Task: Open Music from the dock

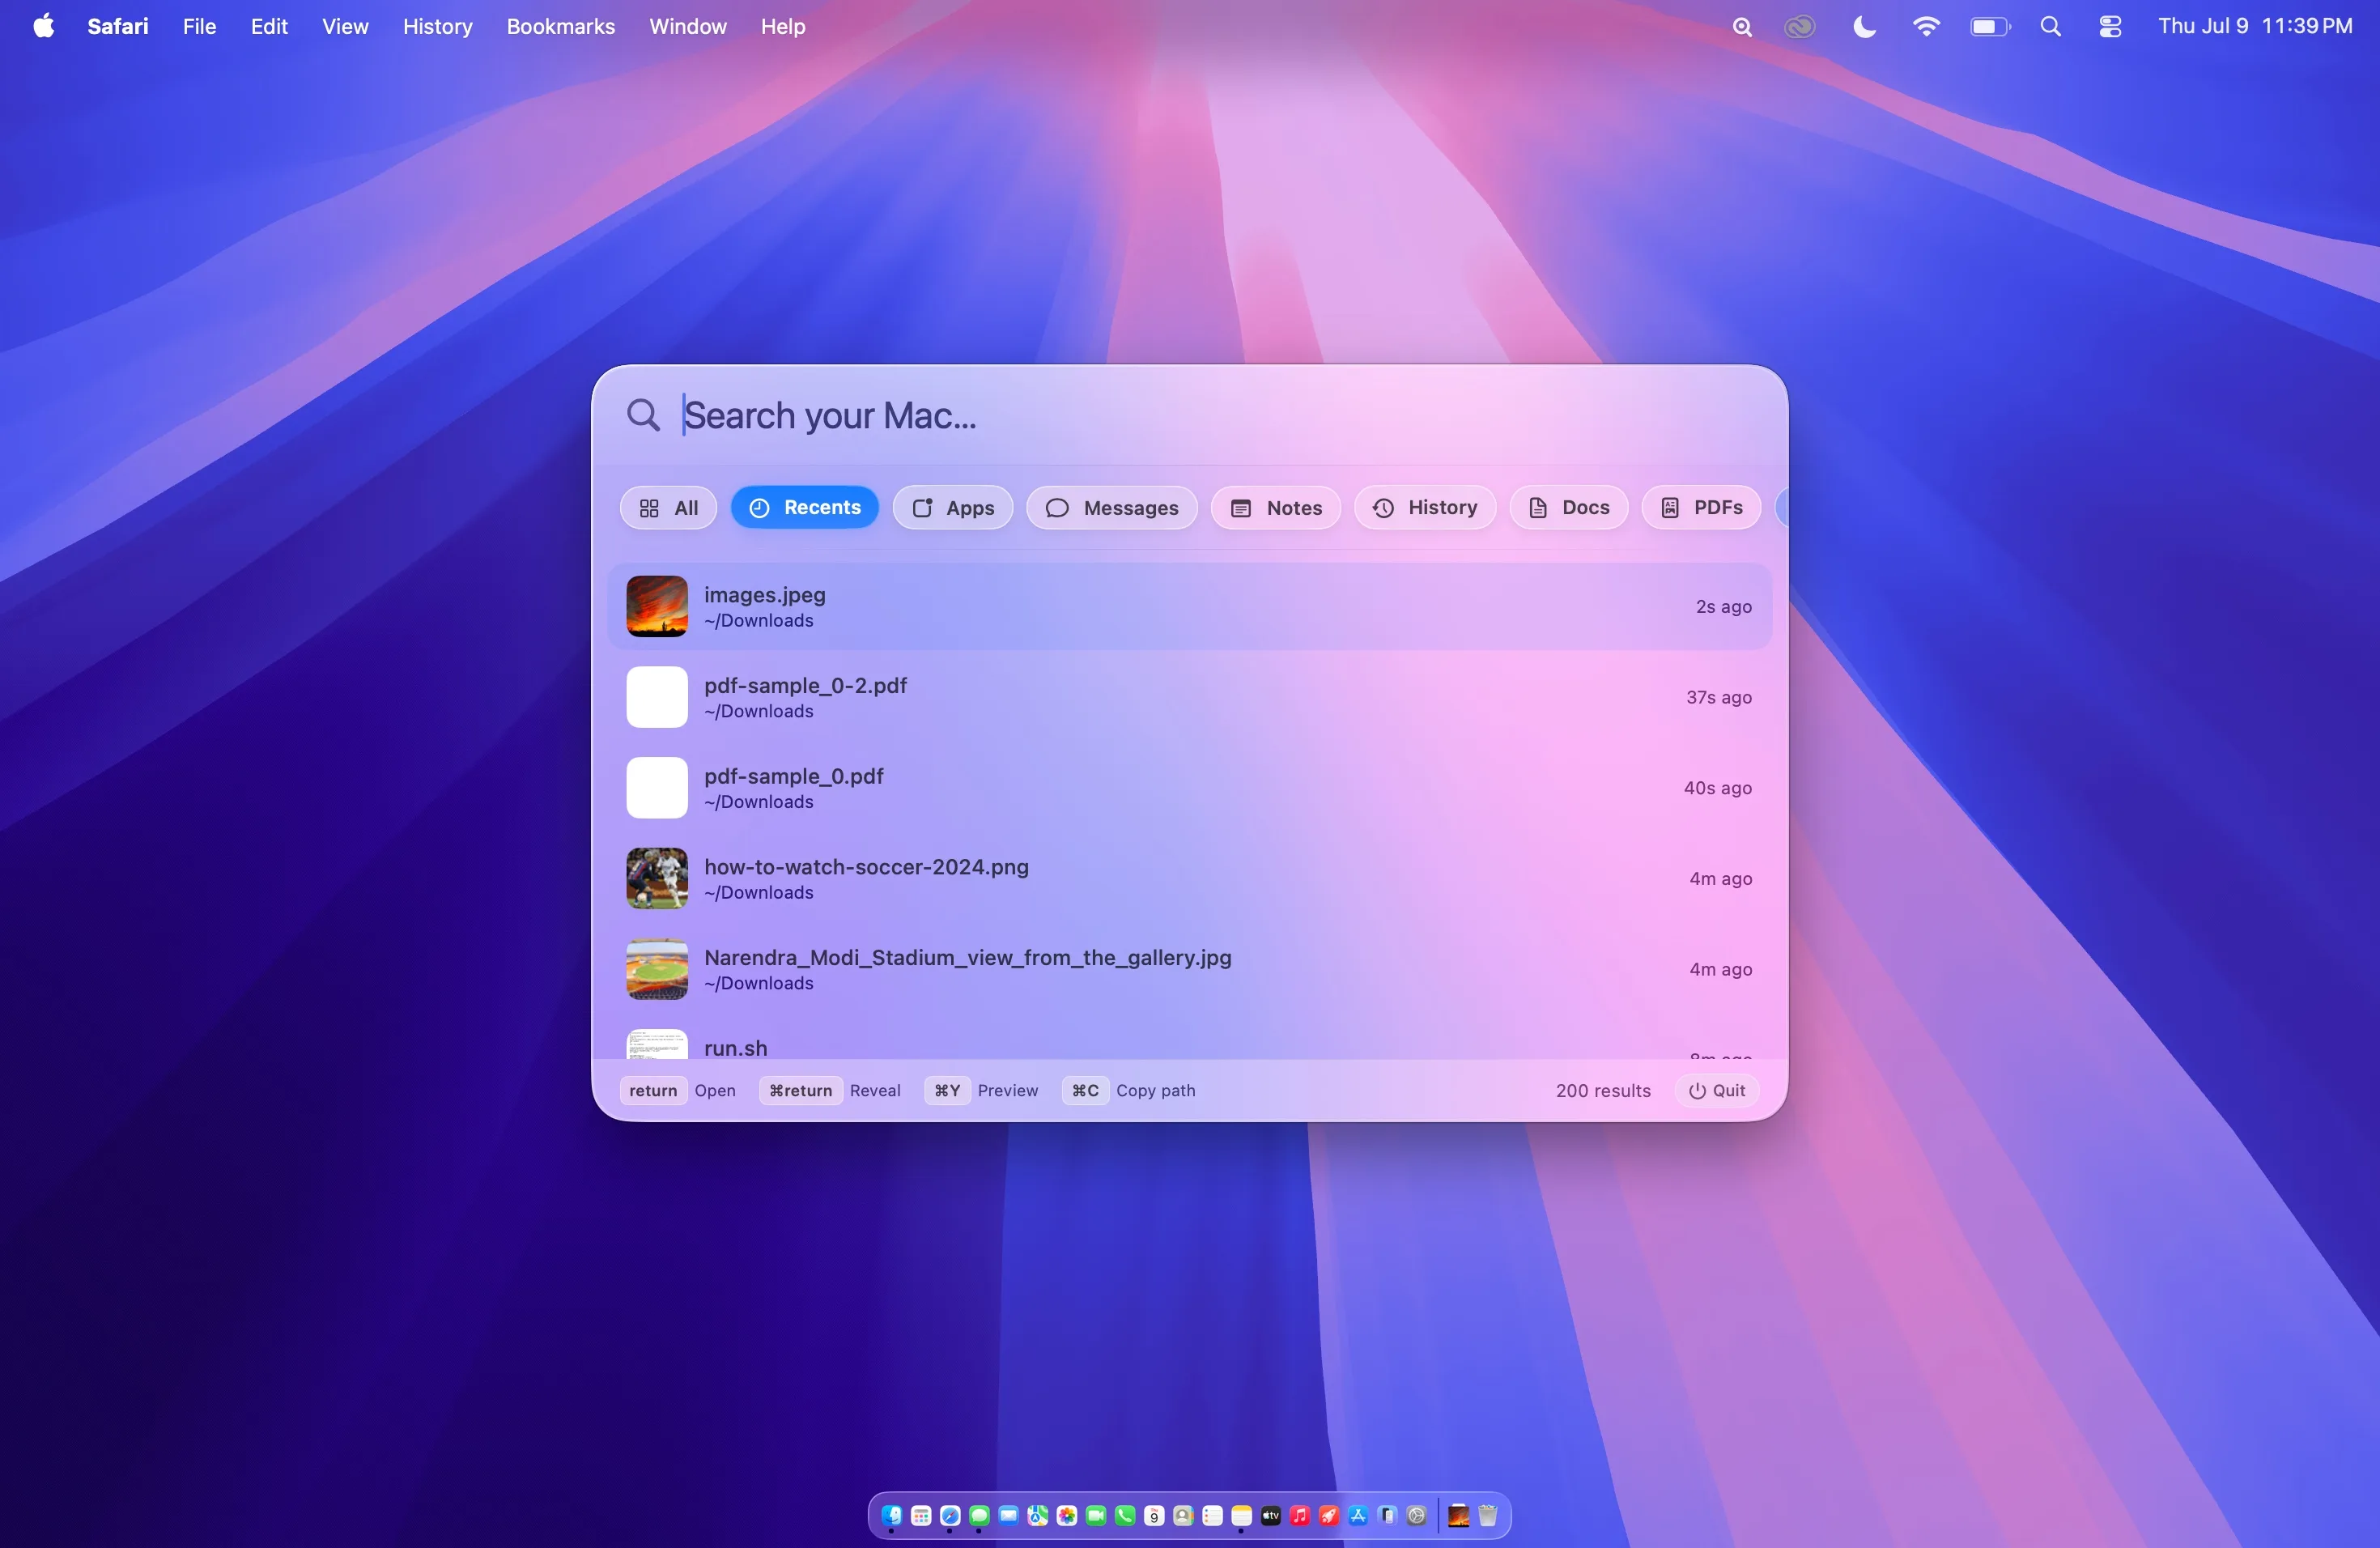Action: 1300,1516
